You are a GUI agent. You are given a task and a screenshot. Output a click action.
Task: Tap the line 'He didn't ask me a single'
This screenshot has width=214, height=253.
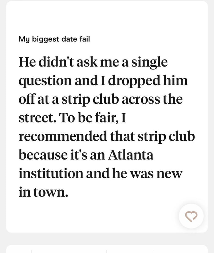tap(93, 62)
